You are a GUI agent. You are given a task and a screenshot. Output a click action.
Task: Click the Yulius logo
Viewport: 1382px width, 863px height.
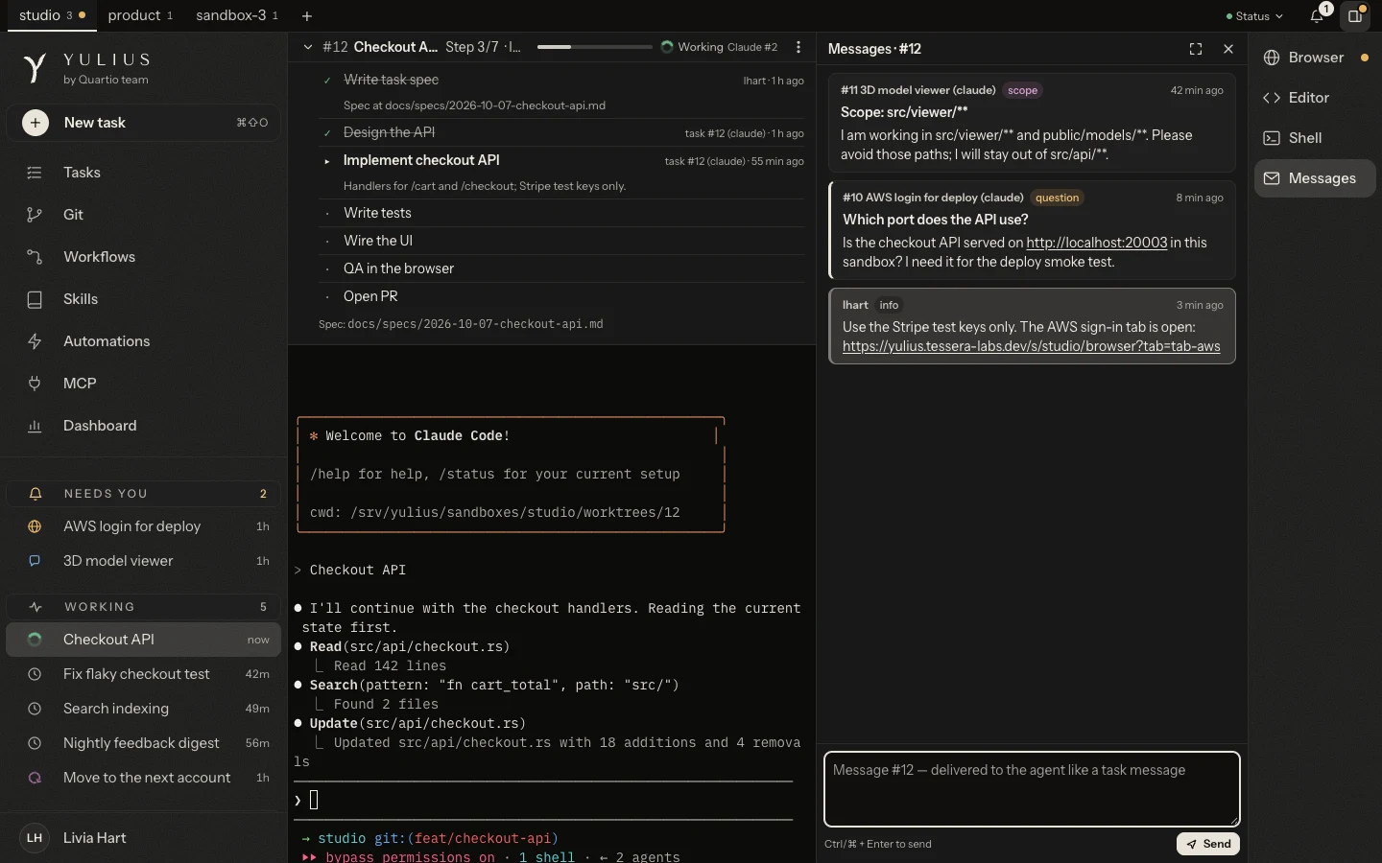click(35, 68)
